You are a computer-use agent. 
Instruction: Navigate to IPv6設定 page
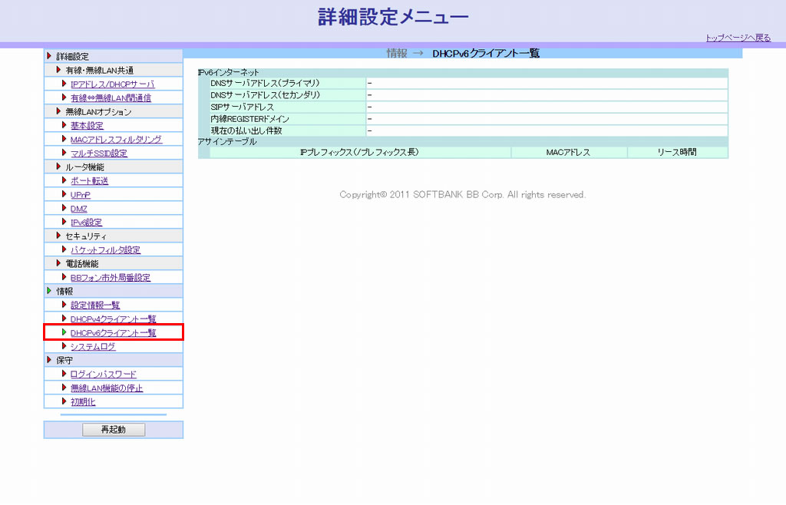click(x=86, y=222)
